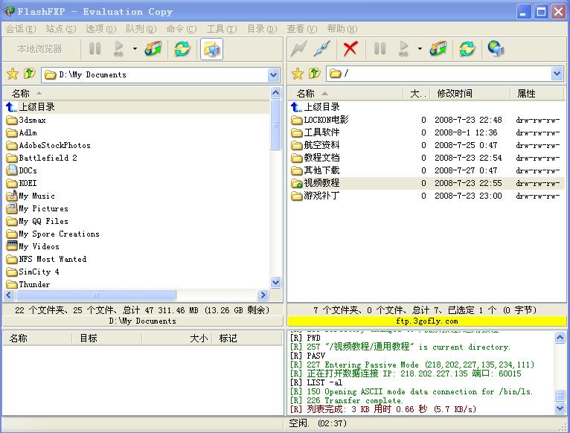
Task: Click the remote pane transfer play icon
Action: [403, 48]
